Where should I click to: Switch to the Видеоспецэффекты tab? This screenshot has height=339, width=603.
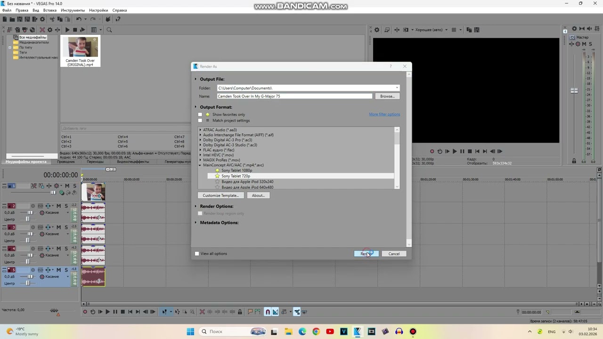[x=133, y=162]
